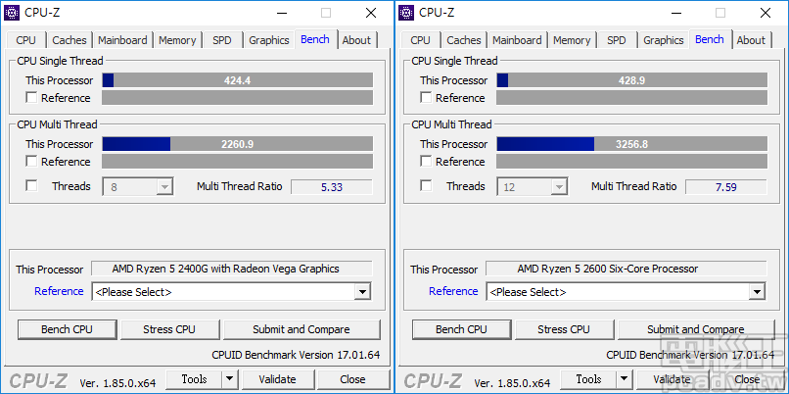Image resolution: width=789 pixels, height=394 pixels.
Task: Click Validate button in right window
Action: coord(673,379)
